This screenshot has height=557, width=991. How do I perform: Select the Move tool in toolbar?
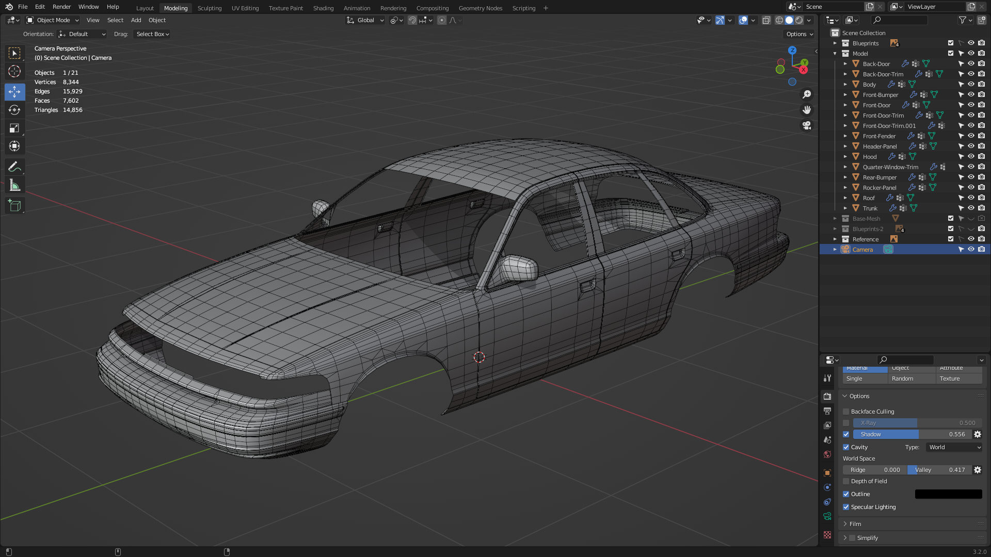(14, 92)
